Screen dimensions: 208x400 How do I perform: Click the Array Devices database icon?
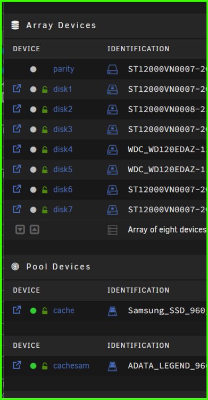[x=15, y=25]
